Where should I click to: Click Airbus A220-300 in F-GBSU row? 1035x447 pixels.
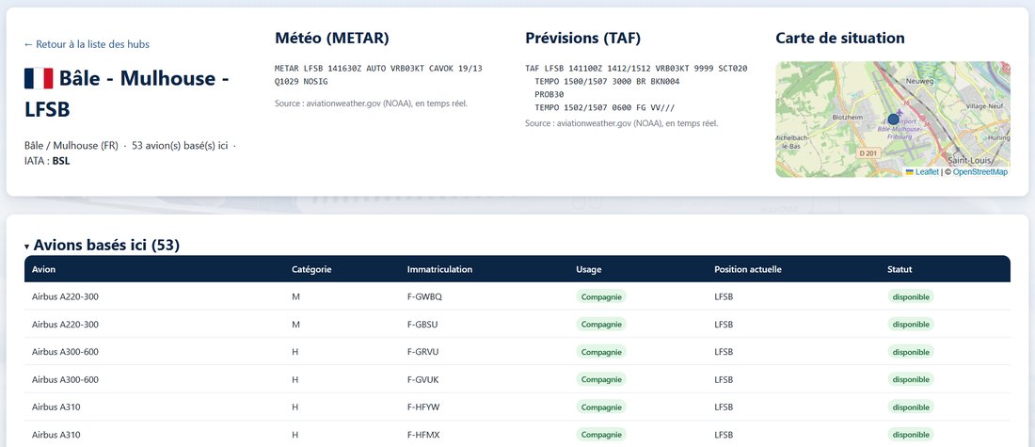pos(65,325)
